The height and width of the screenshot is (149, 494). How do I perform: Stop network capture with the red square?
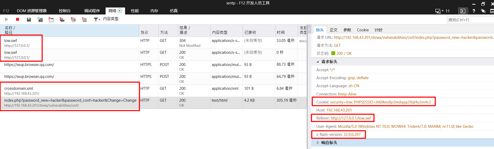pos(18,19)
